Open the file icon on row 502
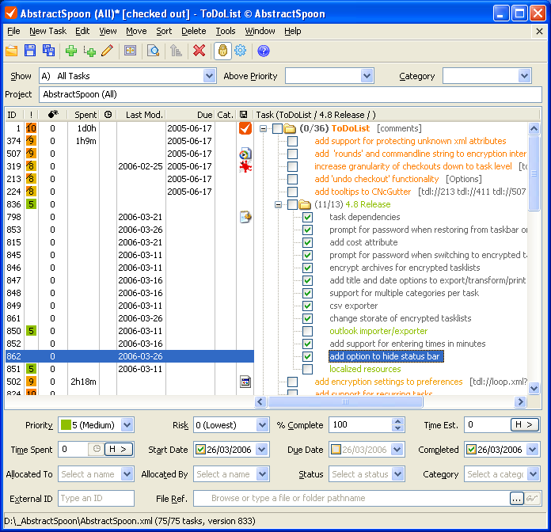 [x=245, y=382]
